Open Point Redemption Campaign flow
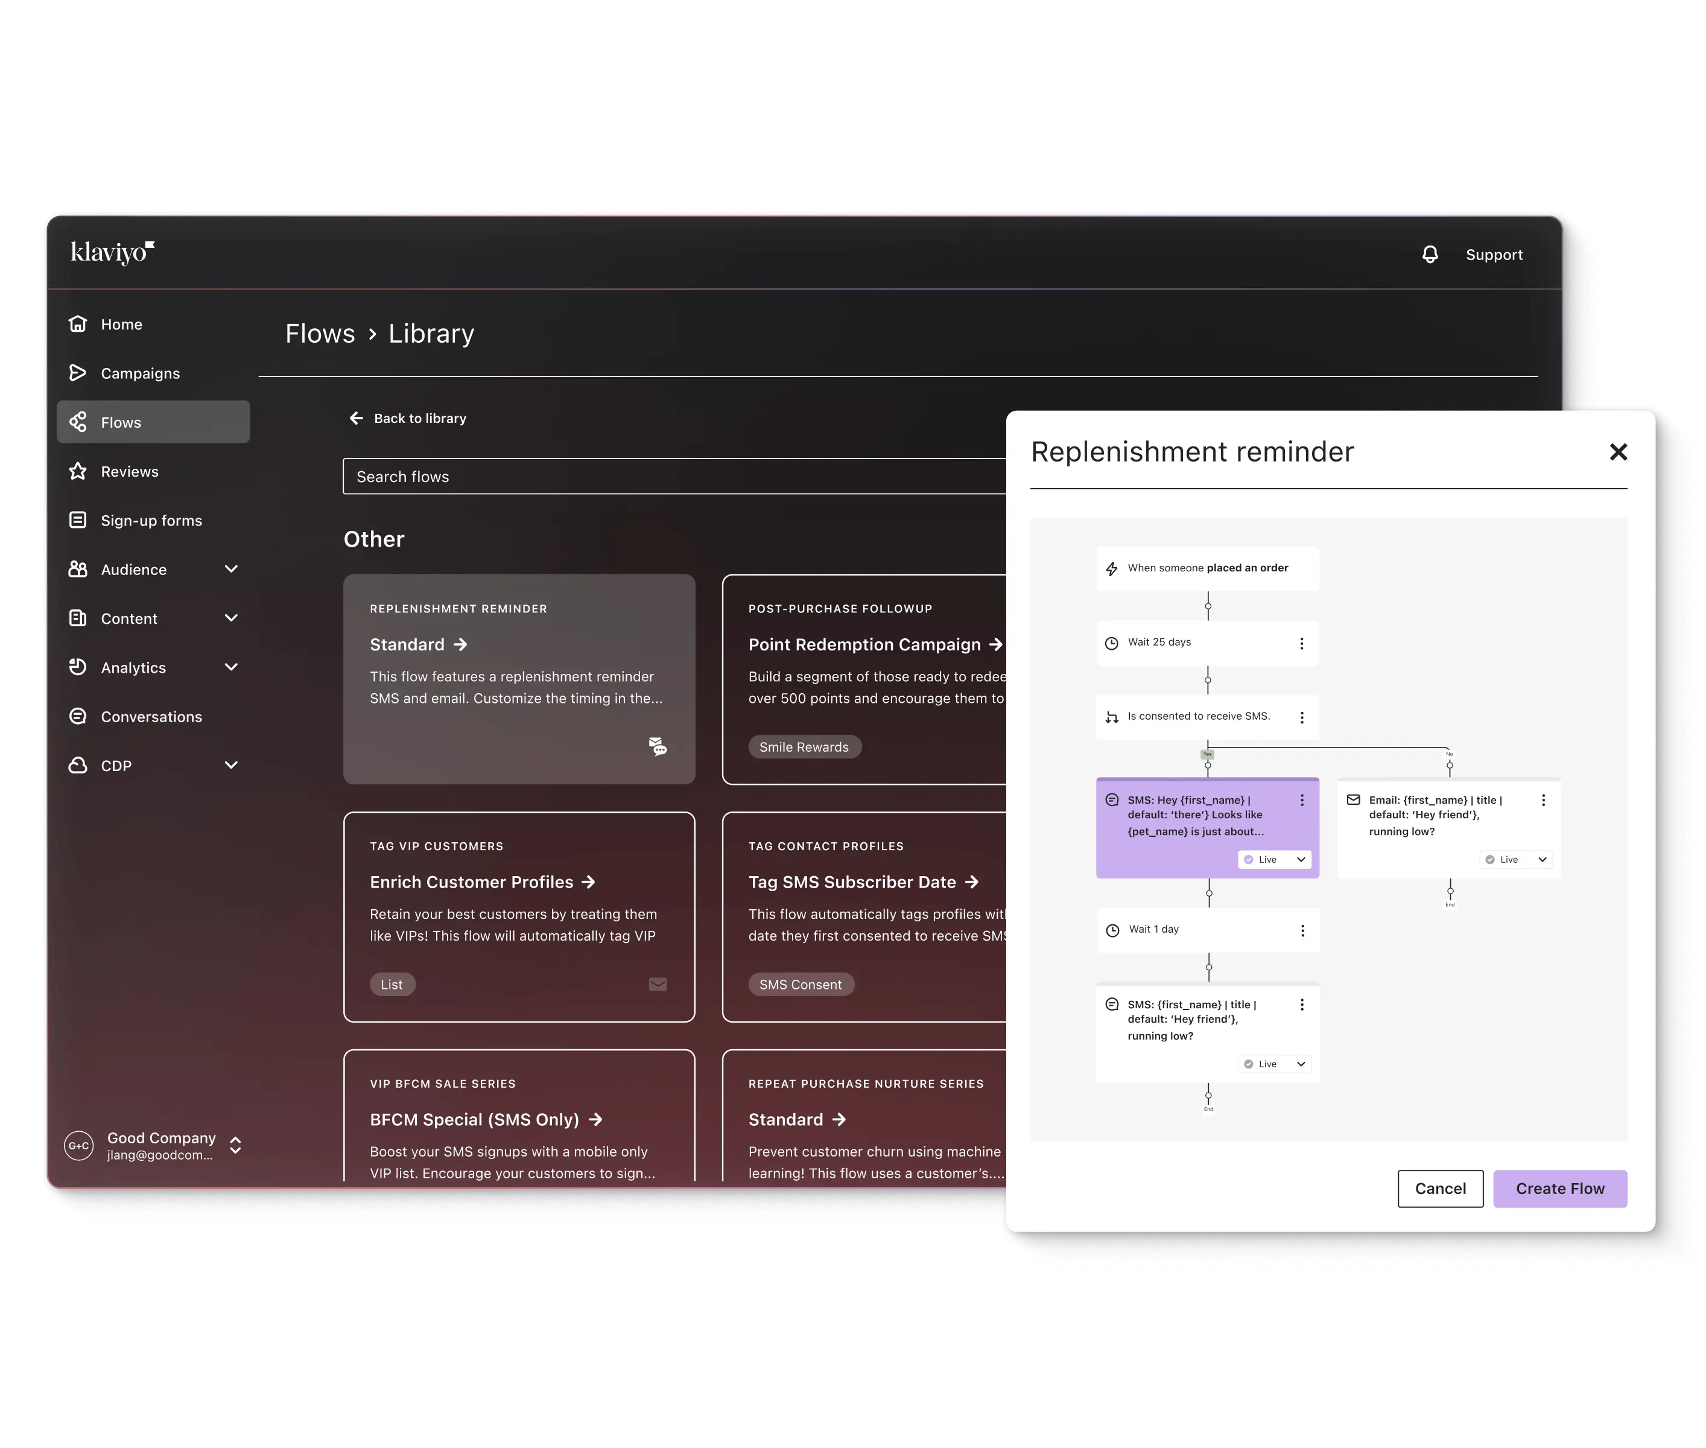Viewport: 1706px width, 1448px height. point(875,644)
